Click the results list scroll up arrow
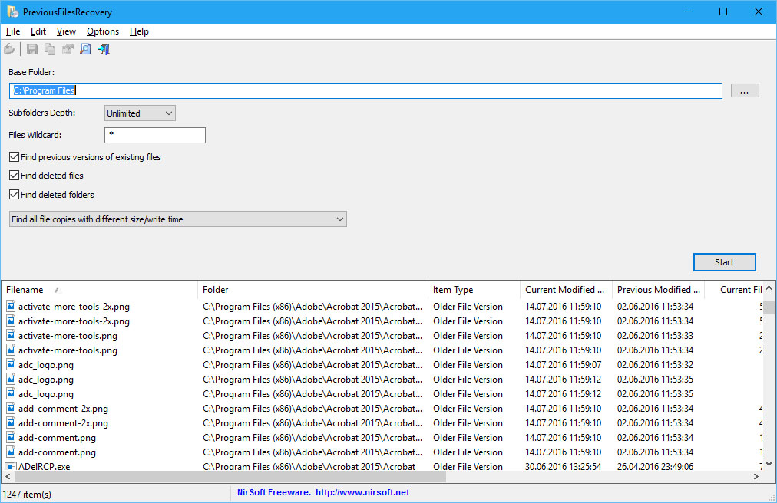Screen dimensions: 777x503 pos(769,288)
